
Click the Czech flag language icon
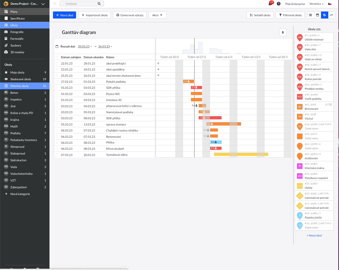(330, 4)
